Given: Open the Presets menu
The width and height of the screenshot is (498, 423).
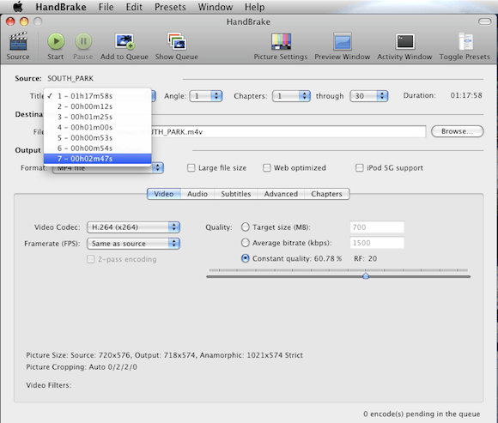Looking at the screenshot, I should (x=170, y=7).
